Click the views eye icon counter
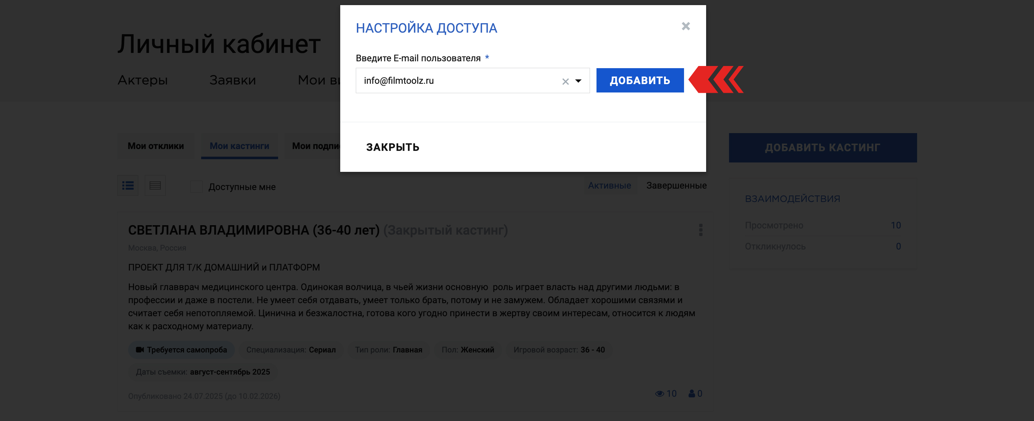This screenshot has height=421, width=1034. (x=665, y=394)
